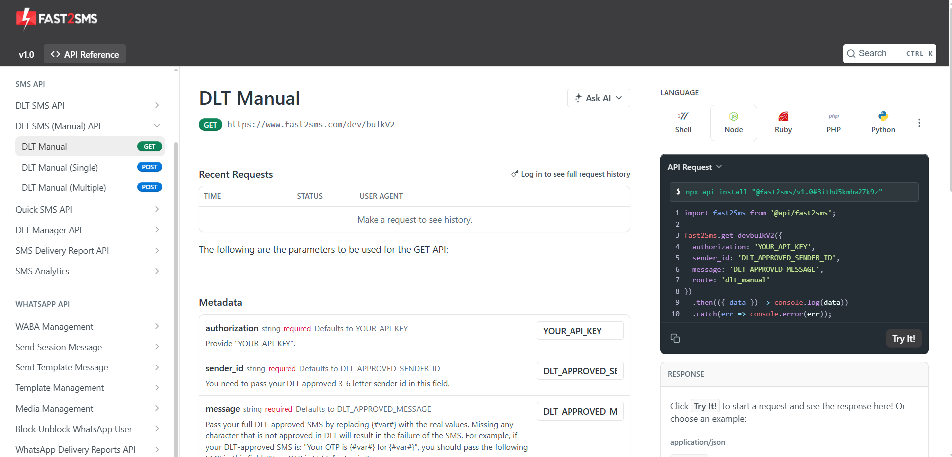Click the DLT Manual page heading
952x457 pixels.
point(249,98)
